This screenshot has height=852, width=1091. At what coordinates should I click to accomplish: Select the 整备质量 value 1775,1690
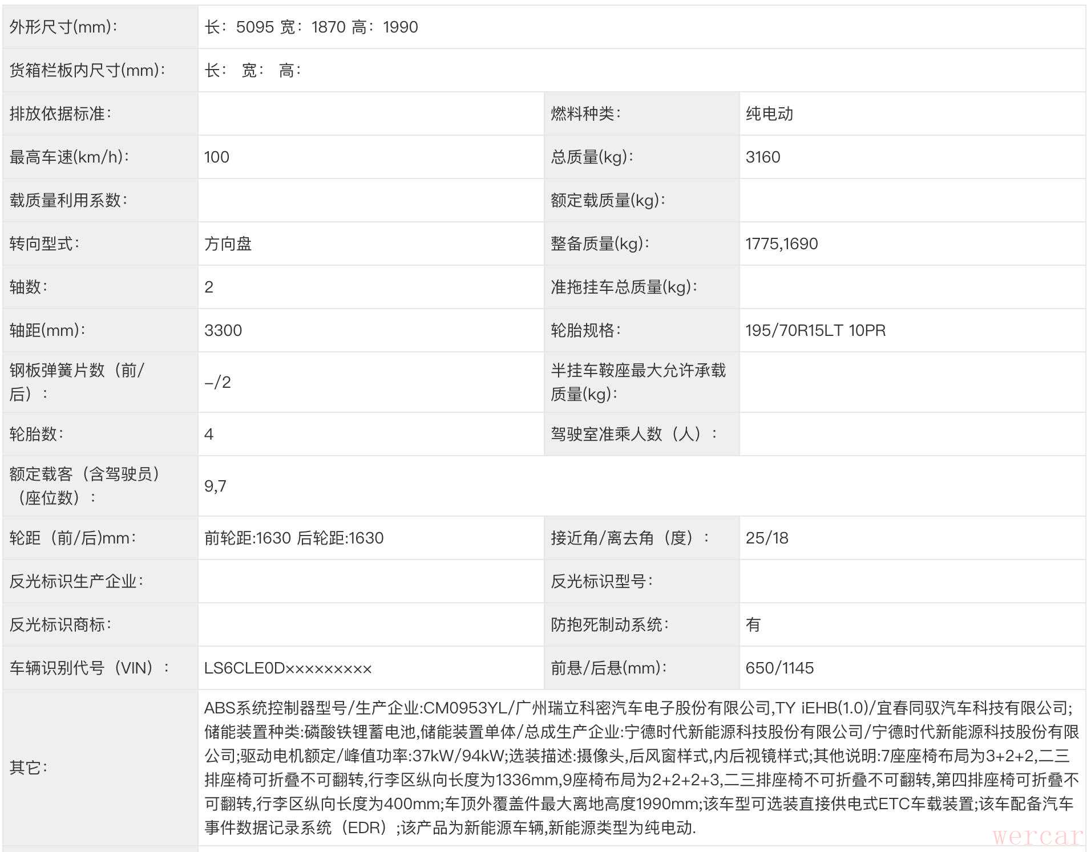pyautogui.click(x=781, y=244)
